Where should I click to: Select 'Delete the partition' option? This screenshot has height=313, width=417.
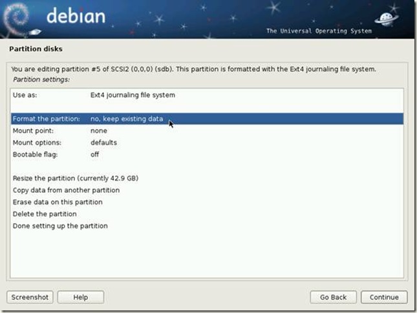point(207,214)
